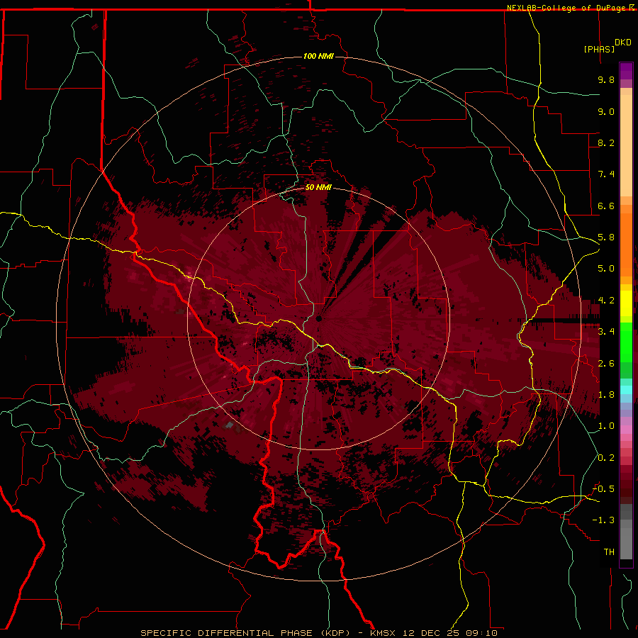This screenshot has width=638, height=638.
Task: Click the 6.6 value on the color scale
Action: pos(606,206)
